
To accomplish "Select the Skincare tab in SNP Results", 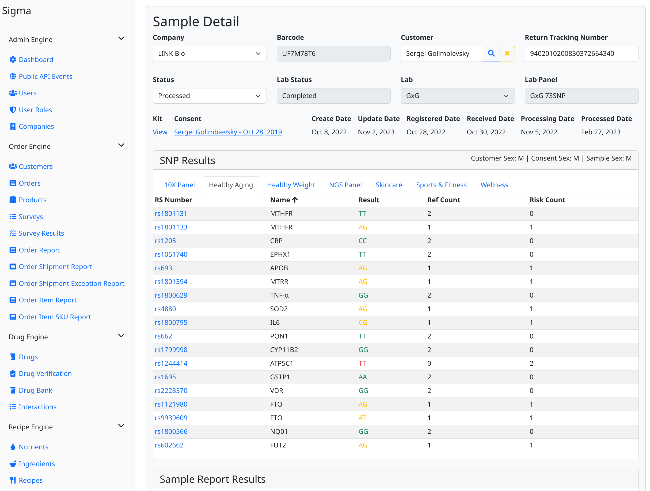I will (x=389, y=185).
